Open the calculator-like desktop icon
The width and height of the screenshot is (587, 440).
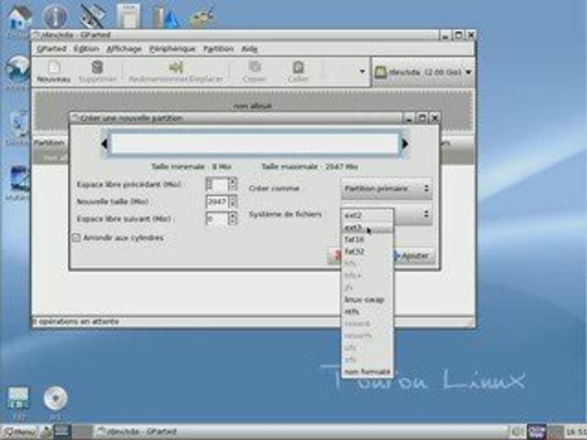click(128, 16)
